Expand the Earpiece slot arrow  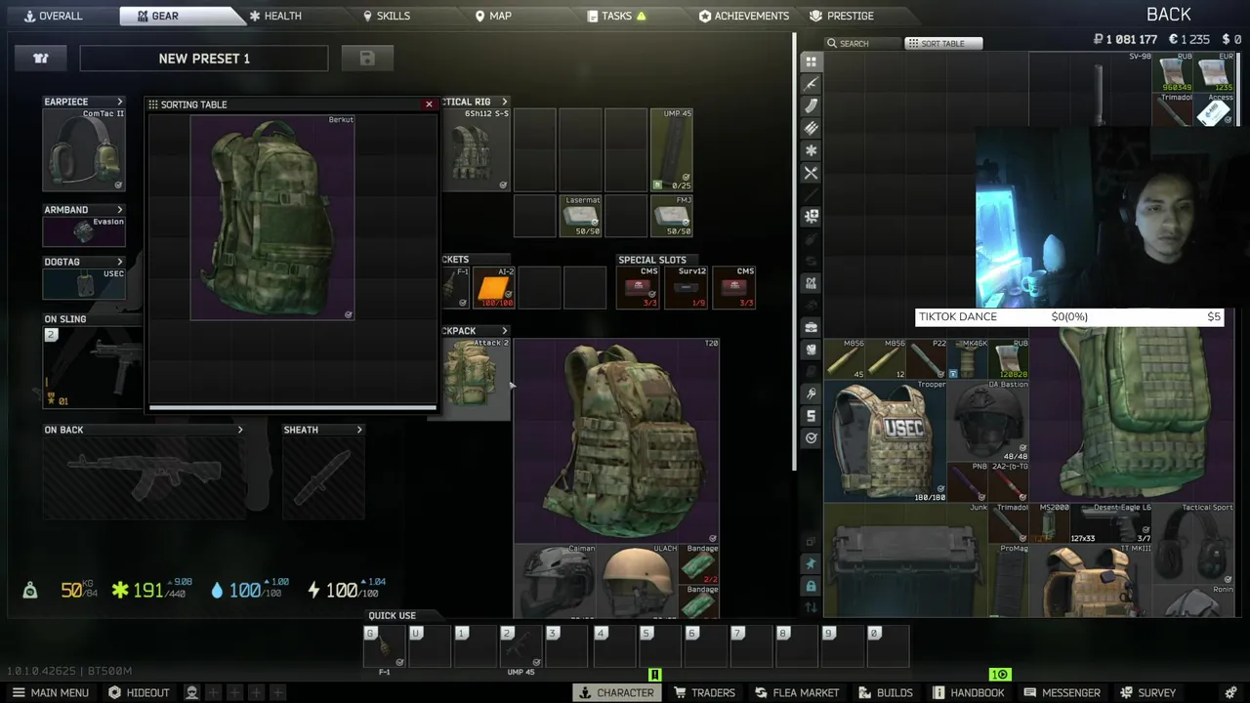[x=120, y=102]
